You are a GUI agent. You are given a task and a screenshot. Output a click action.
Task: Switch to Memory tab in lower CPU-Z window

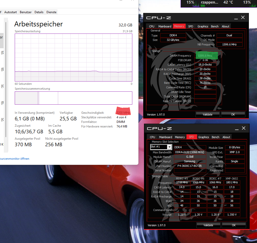pyautogui.click(x=180, y=137)
